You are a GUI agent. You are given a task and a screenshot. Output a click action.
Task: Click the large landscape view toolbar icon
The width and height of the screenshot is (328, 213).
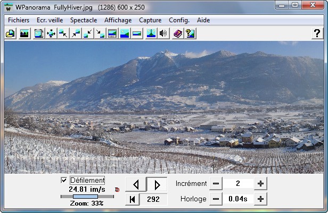(x=125, y=33)
